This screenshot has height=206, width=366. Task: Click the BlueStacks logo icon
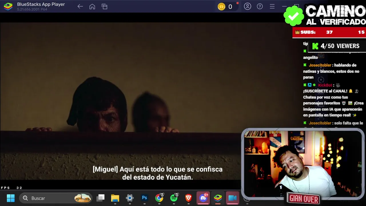pos(8,6)
